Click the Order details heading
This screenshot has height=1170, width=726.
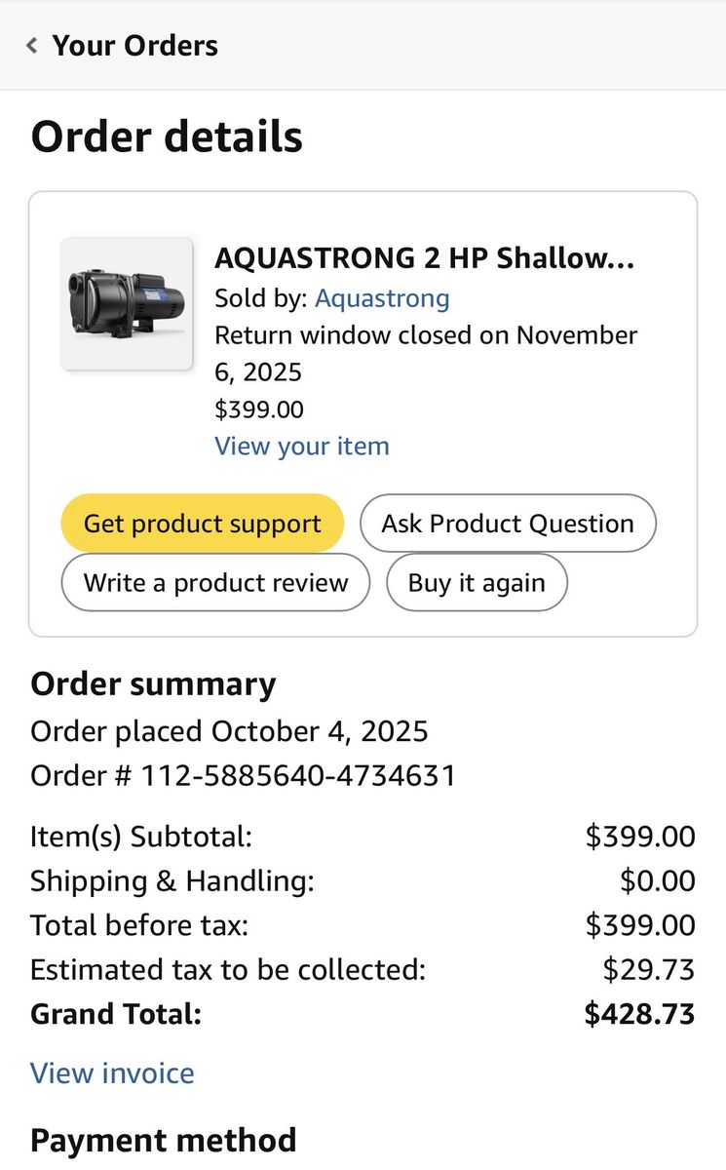[x=167, y=136]
